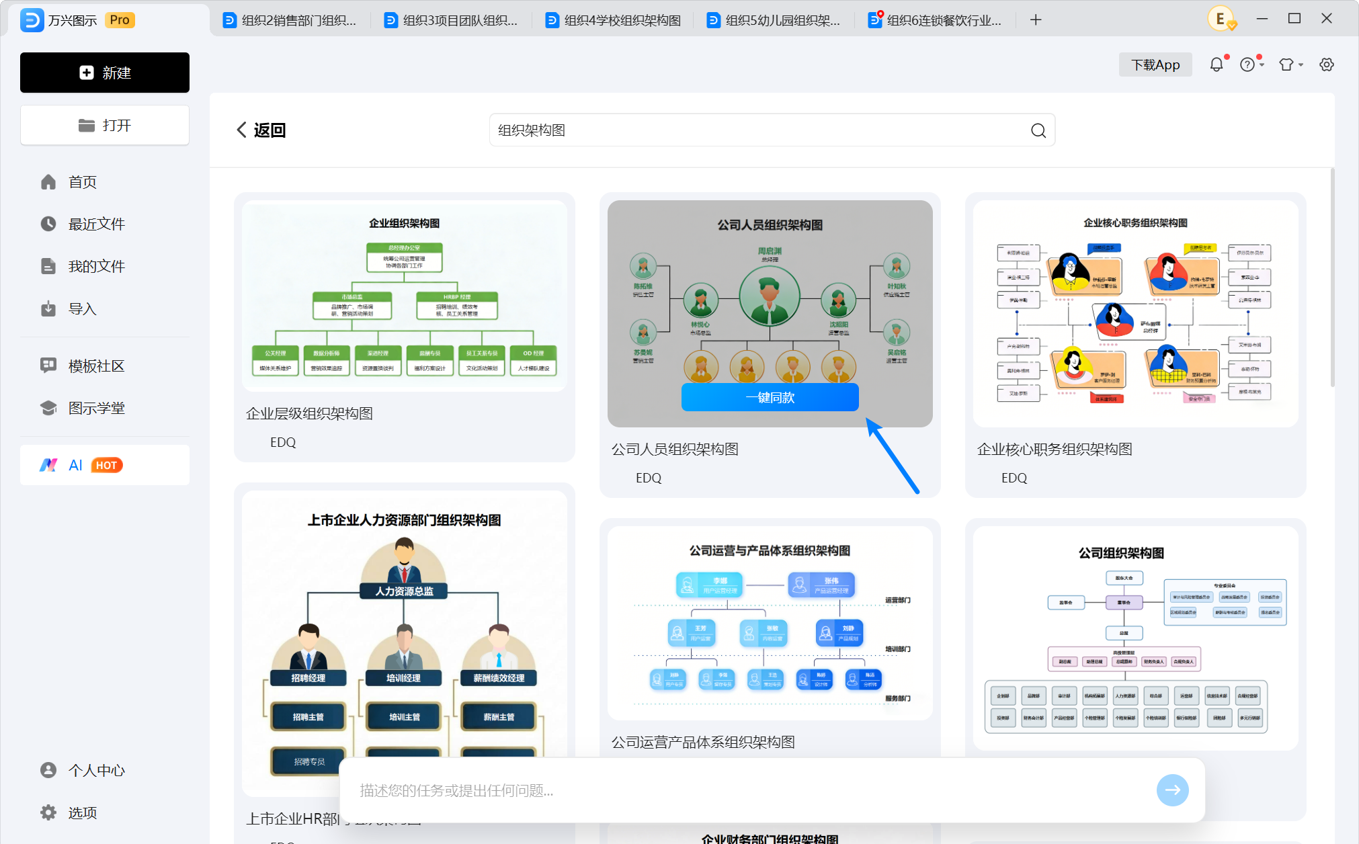This screenshot has height=844, width=1359.
Task: Open 个人中心 personal center
Action: [83, 770]
